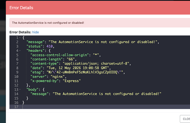Click the Error Details modal header title
This screenshot has height=123, width=190.
point(21,8)
